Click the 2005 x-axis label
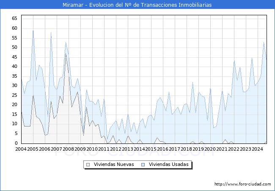Viewport: 275px width, 191px height. tap(33, 149)
